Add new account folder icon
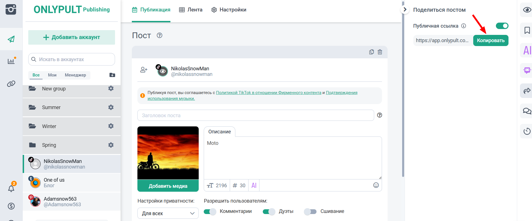 [112, 75]
